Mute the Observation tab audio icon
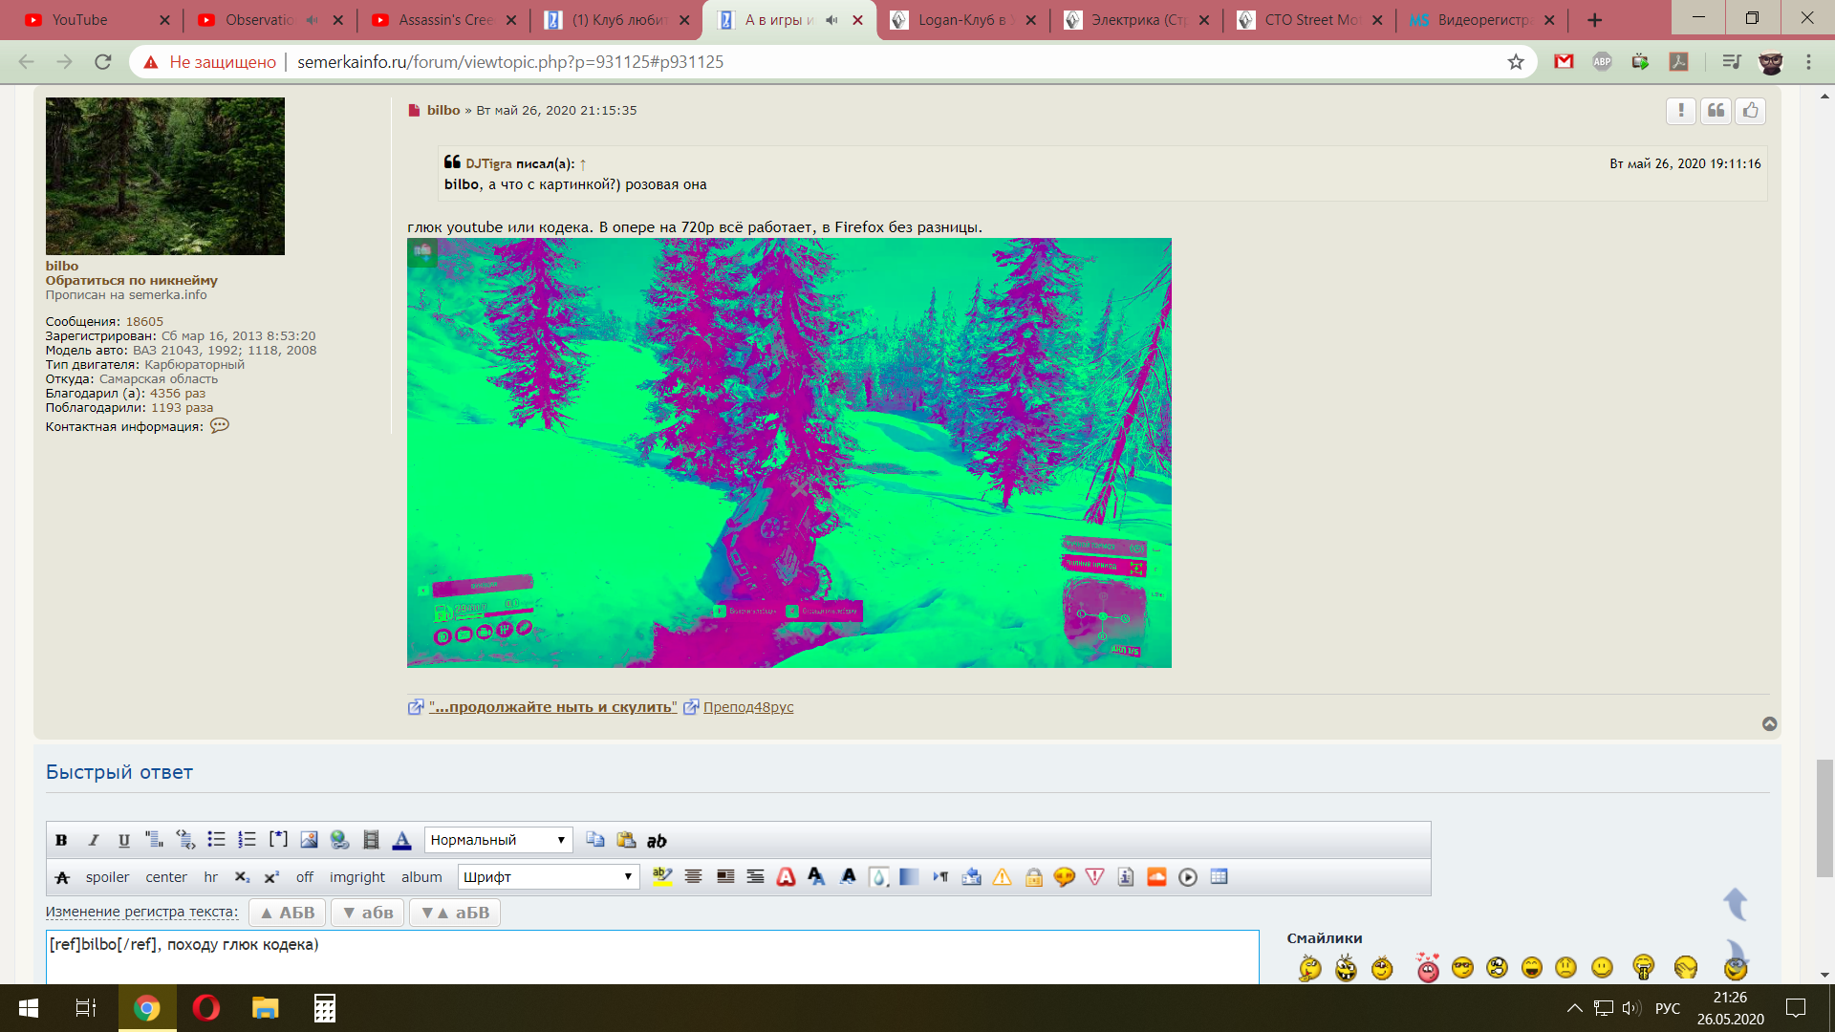Image resolution: width=1835 pixels, height=1032 pixels. [x=313, y=20]
